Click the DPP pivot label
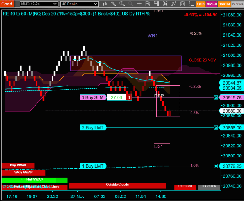This screenshot has height=201, width=244. coord(159,95)
